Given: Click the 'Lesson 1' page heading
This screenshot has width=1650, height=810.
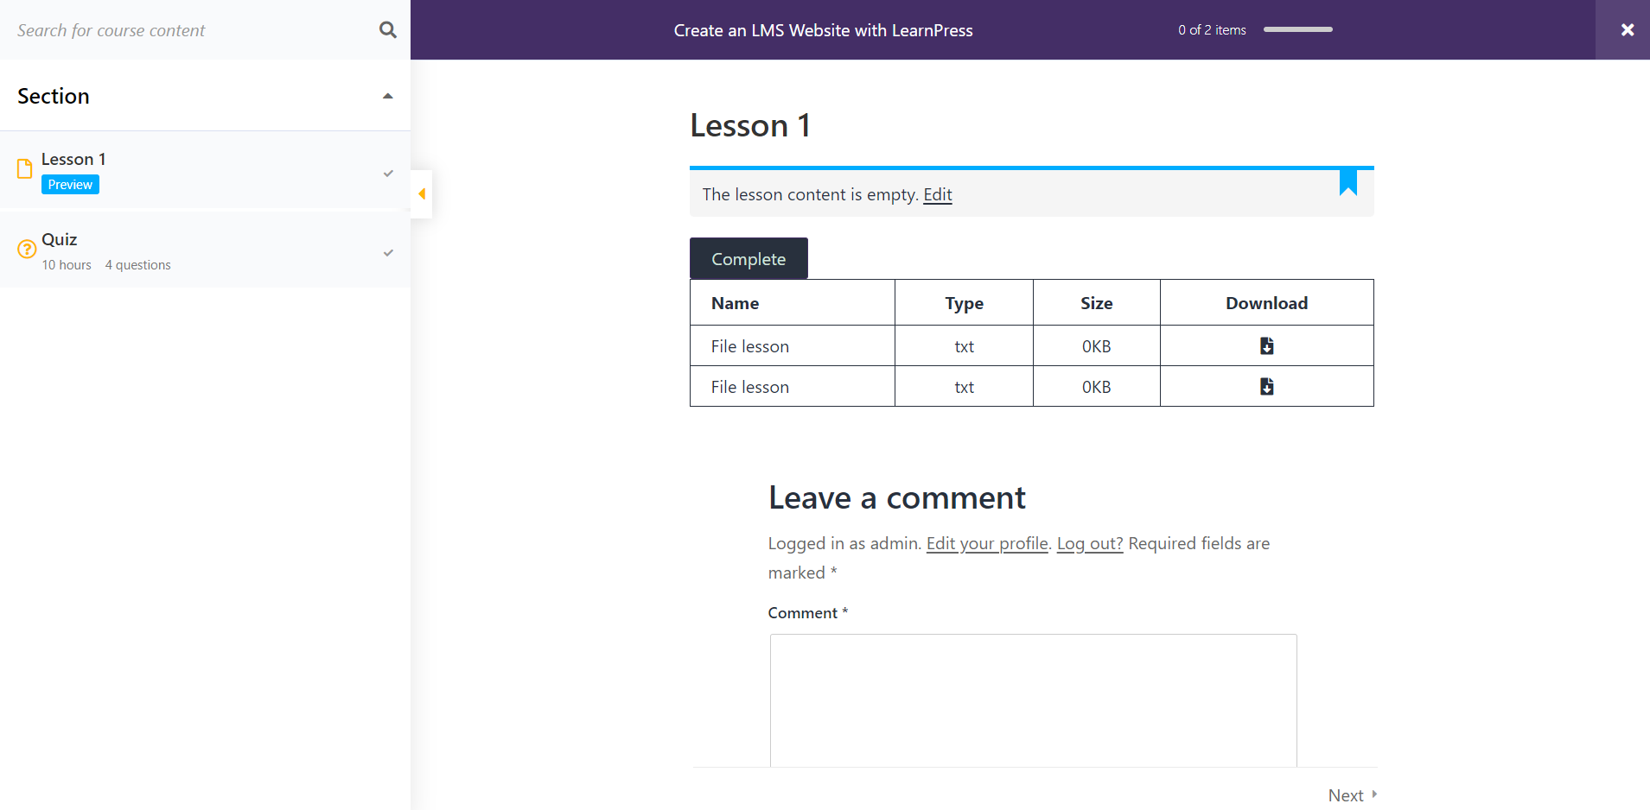Looking at the screenshot, I should (x=750, y=125).
